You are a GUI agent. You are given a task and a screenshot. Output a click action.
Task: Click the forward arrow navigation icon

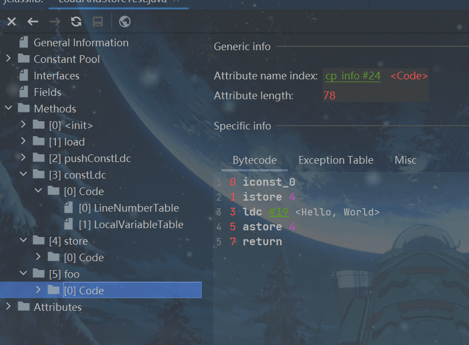tap(55, 22)
